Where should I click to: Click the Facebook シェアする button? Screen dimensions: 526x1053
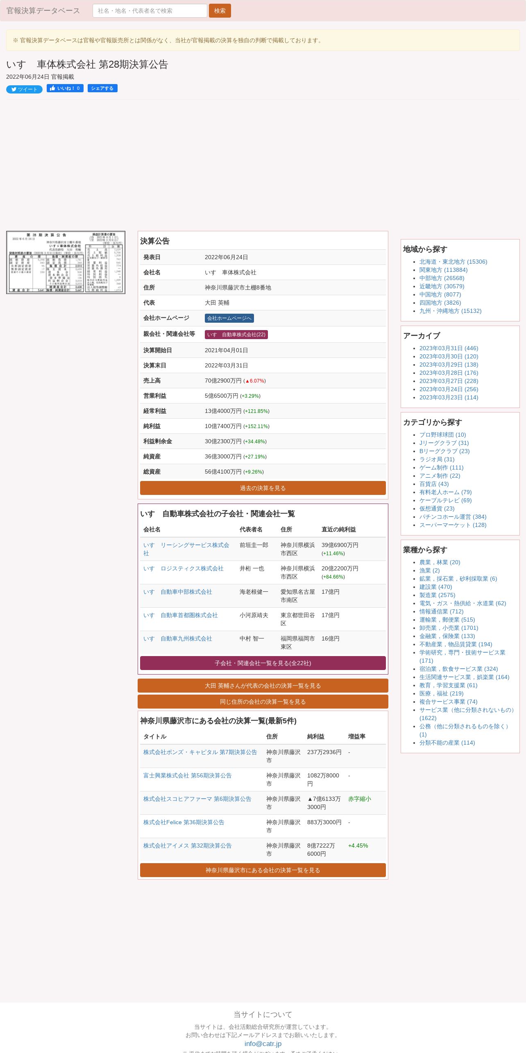(102, 88)
